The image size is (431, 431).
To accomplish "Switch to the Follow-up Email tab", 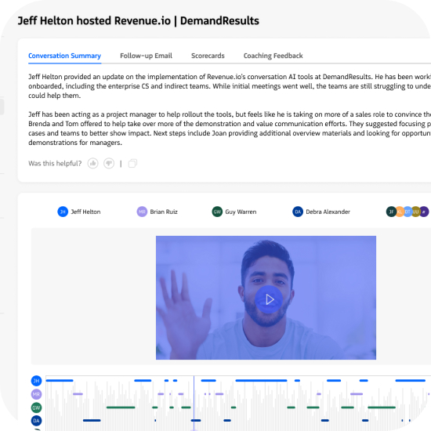I will [x=146, y=56].
